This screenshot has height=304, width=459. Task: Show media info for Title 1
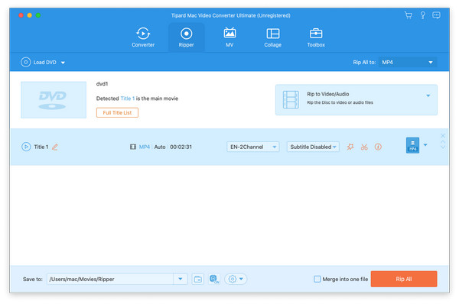378,147
